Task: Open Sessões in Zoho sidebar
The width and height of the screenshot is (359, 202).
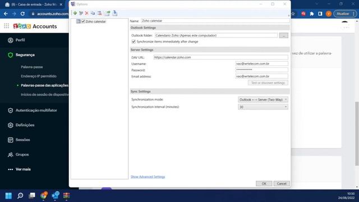Action: pyautogui.click(x=22, y=140)
